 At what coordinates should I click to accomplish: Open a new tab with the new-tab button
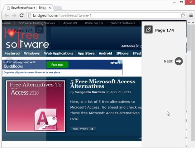(58, 8)
